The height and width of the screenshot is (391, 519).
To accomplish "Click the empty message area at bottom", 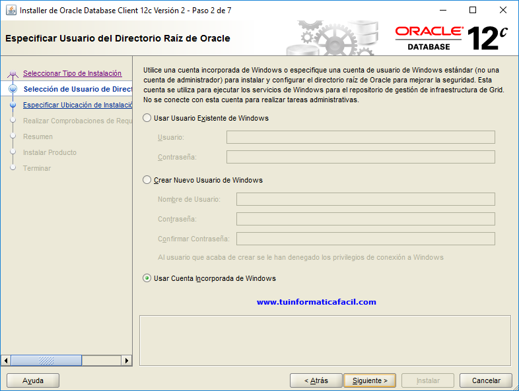I will [325, 340].
